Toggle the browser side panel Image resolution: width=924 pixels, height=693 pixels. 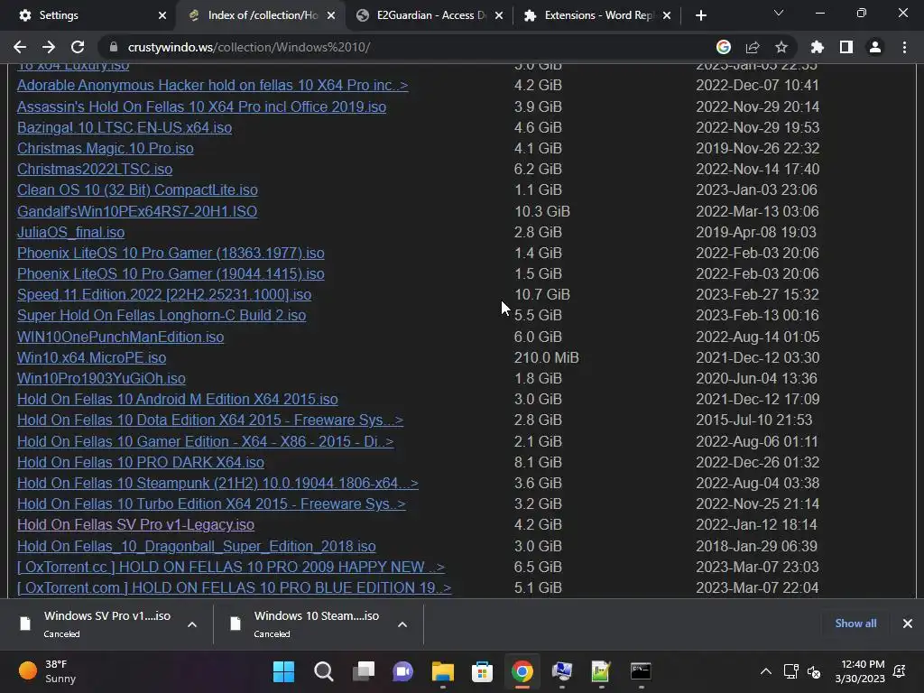[x=845, y=47]
